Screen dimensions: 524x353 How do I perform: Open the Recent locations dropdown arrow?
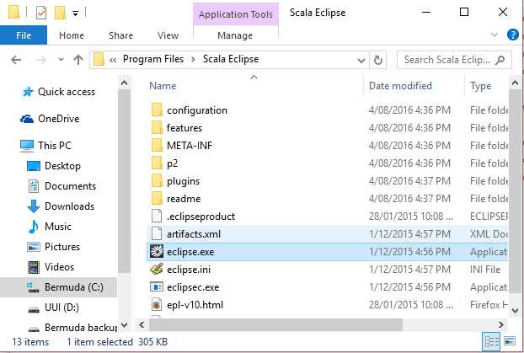pos(61,60)
